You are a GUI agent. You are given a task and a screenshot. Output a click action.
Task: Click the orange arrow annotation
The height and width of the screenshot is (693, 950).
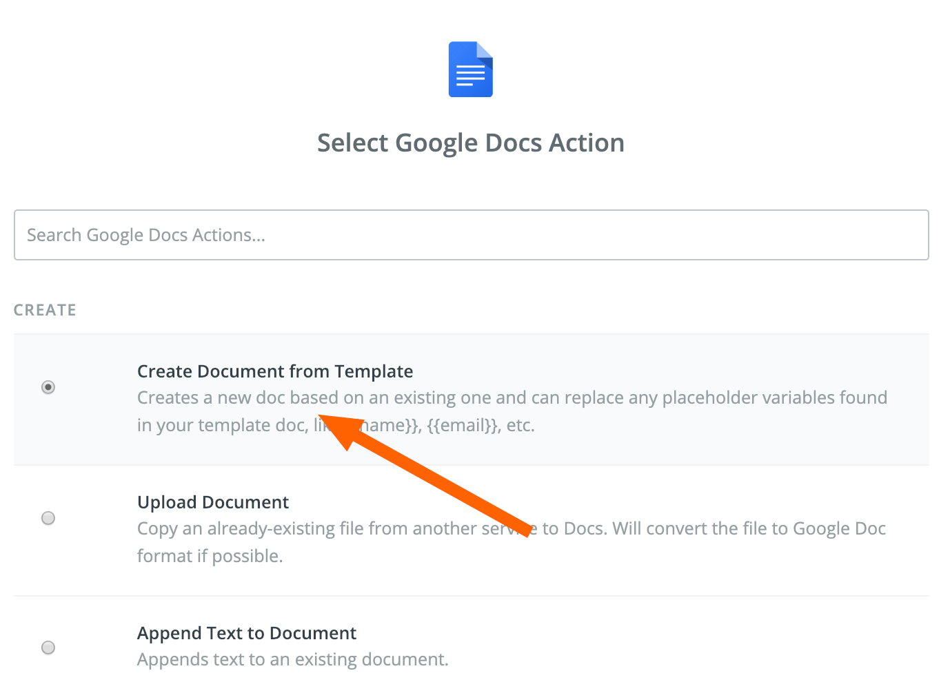tap(427, 475)
